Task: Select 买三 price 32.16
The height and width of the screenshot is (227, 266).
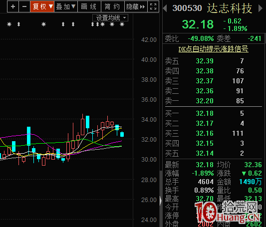Action: [x=205, y=133]
